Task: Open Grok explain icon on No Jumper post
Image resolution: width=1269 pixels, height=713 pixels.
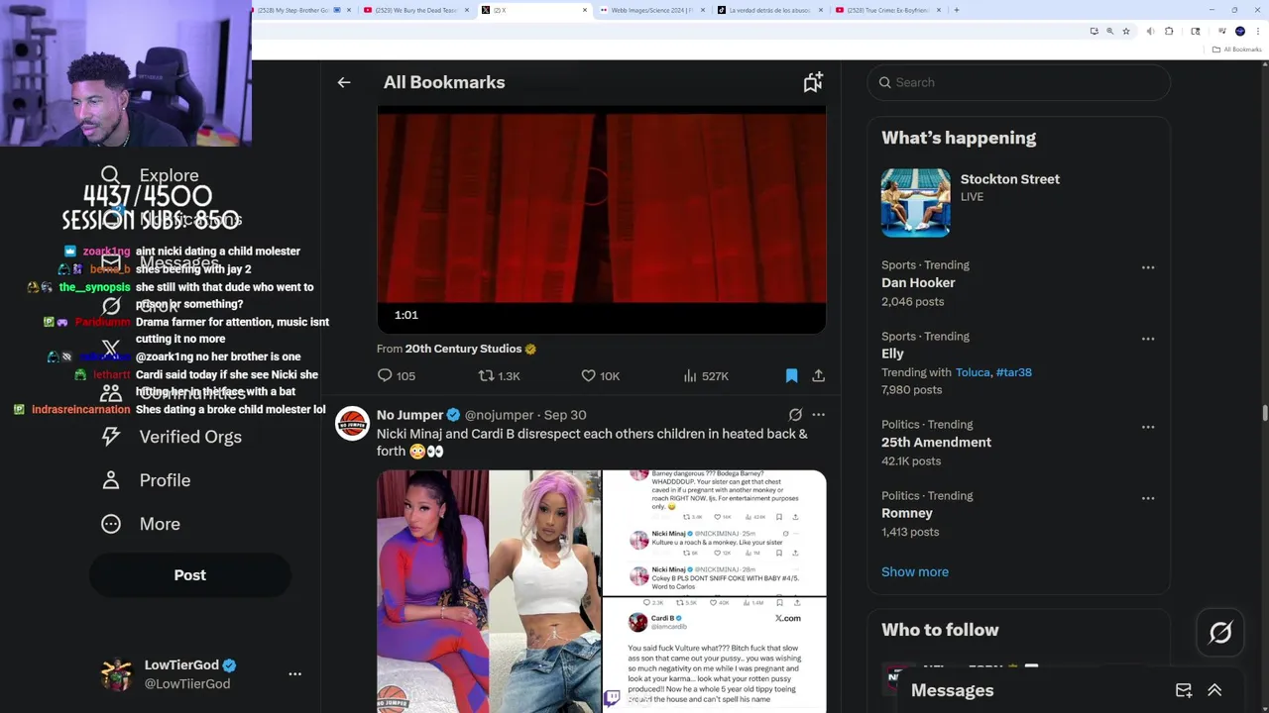Action: (x=795, y=415)
